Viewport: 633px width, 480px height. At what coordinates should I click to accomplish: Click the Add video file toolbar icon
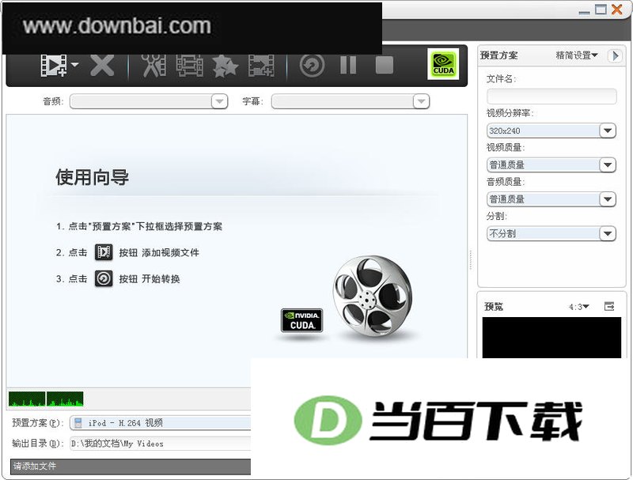point(54,65)
